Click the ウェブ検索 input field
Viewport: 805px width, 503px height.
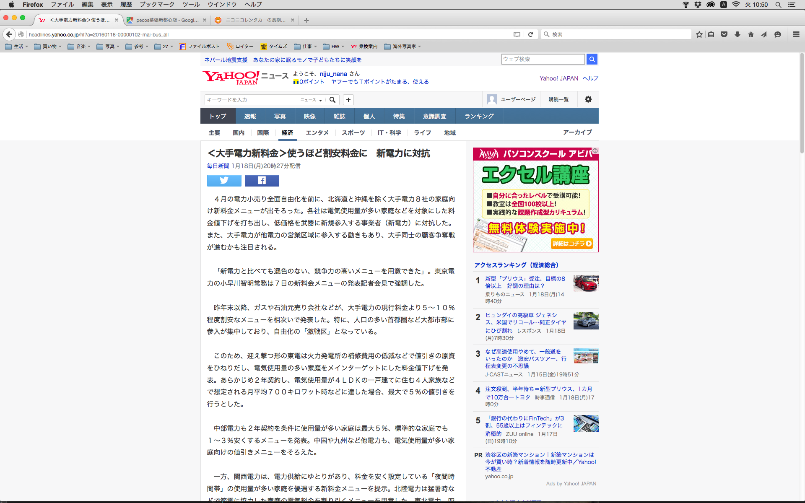click(x=543, y=59)
